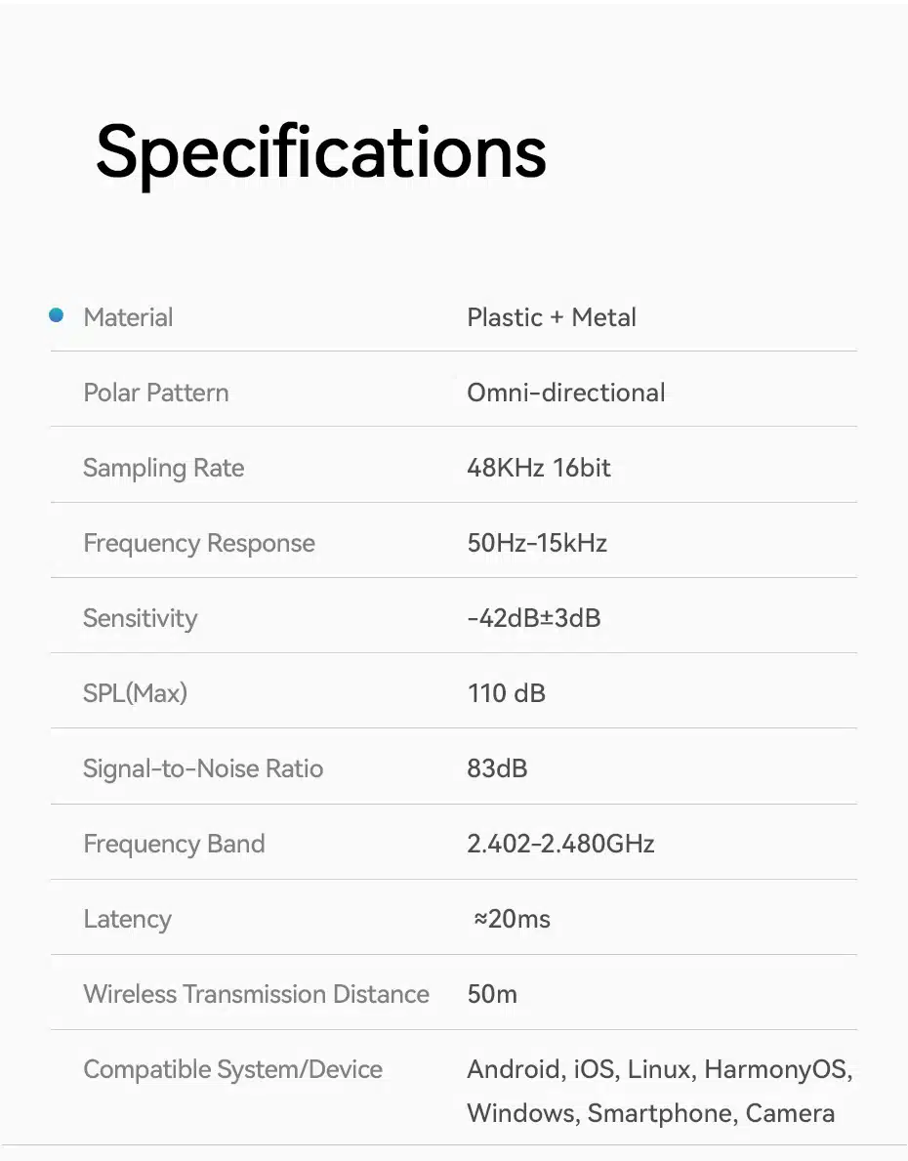Click the ≈20ms latency value
Image resolution: width=908 pixels, height=1161 pixels.
[x=512, y=919]
